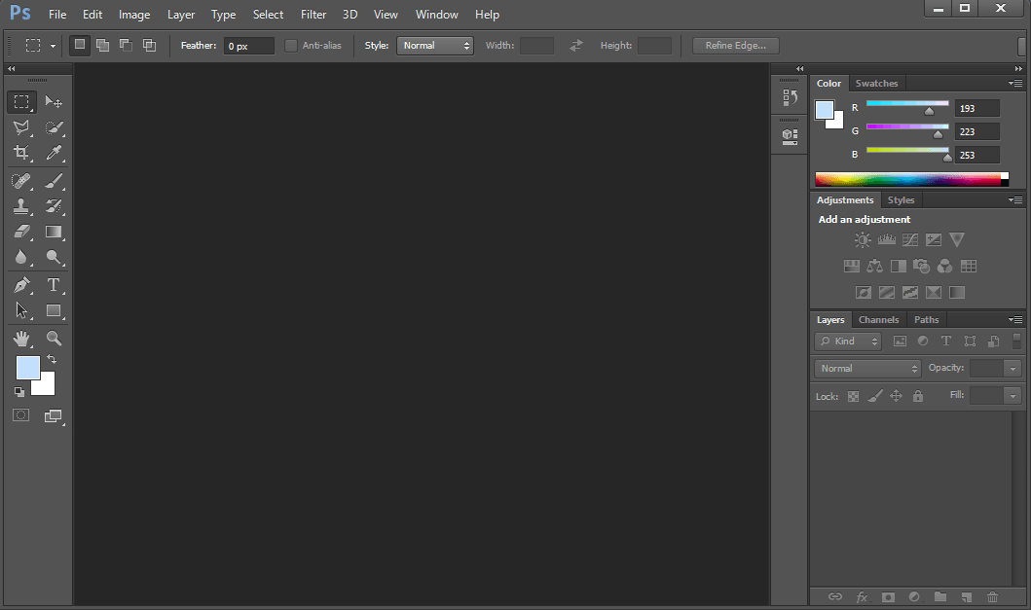Activate the Crop tool
Image resolution: width=1031 pixels, height=610 pixels.
click(21, 153)
